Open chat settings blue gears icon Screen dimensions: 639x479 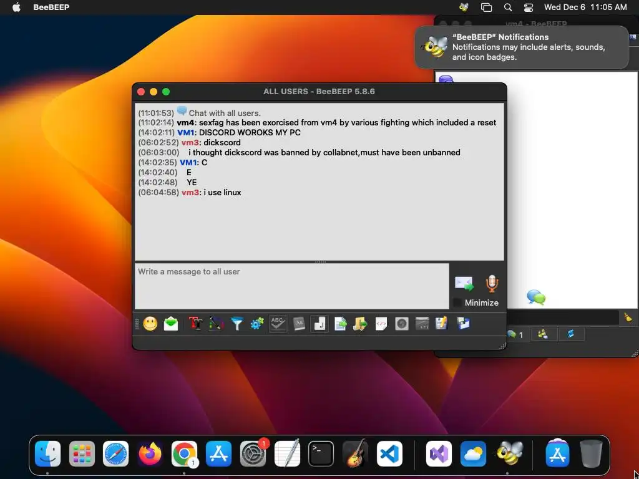[x=257, y=324]
